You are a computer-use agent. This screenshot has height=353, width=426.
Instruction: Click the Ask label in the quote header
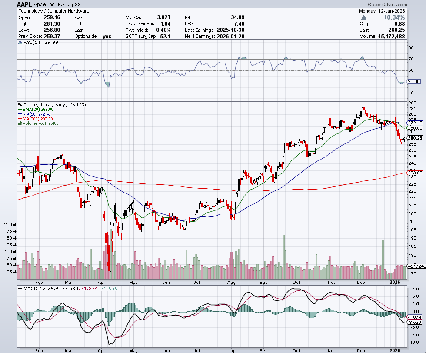[79, 17]
